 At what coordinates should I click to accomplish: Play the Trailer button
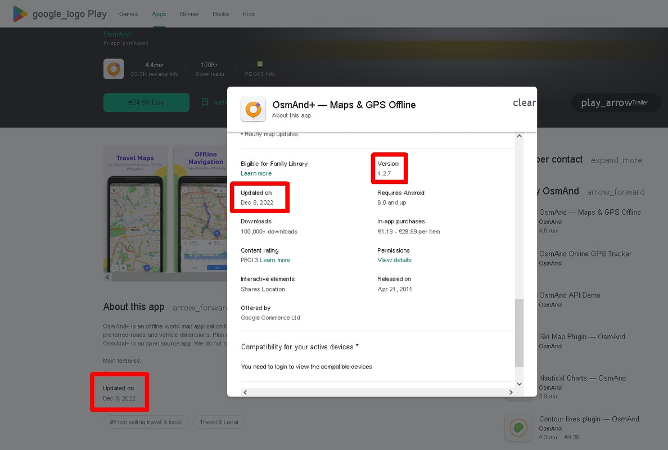pyautogui.click(x=616, y=103)
